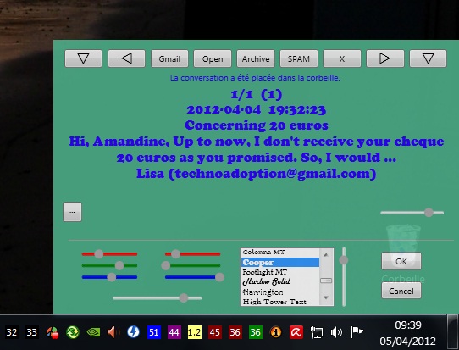The width and height of the screenshot is (459, 350).
Task: Click the vertical font size slider handle
Action: (x=344, y=260)
